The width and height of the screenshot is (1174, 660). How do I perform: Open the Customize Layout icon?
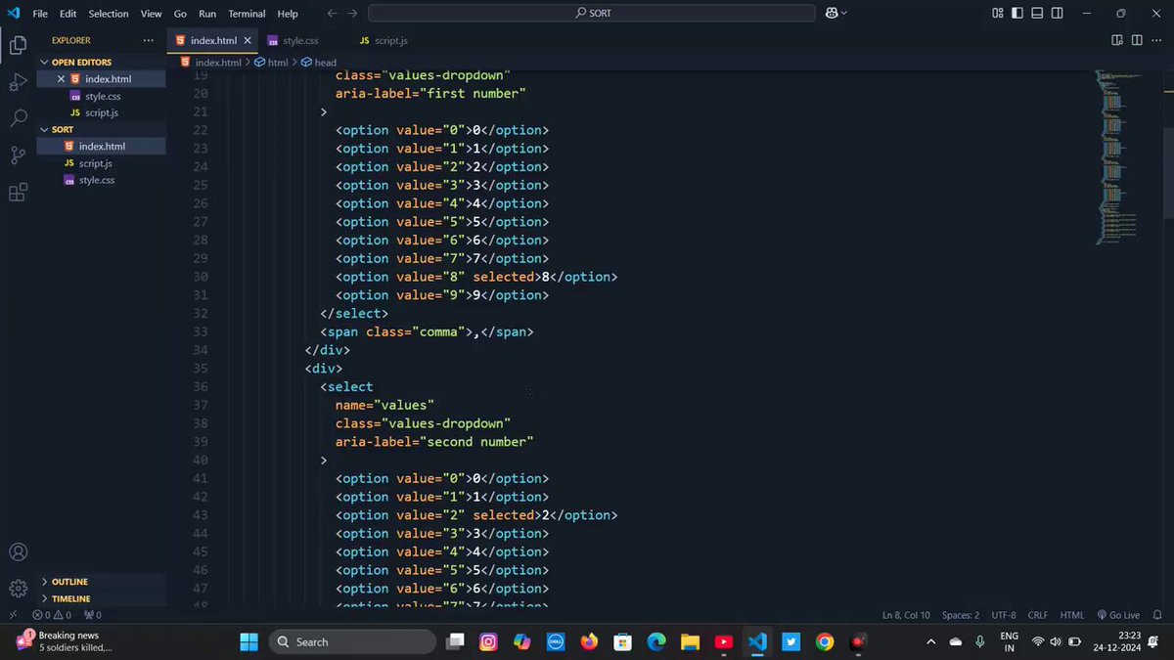pyautogui.click(x=998, y=13)
